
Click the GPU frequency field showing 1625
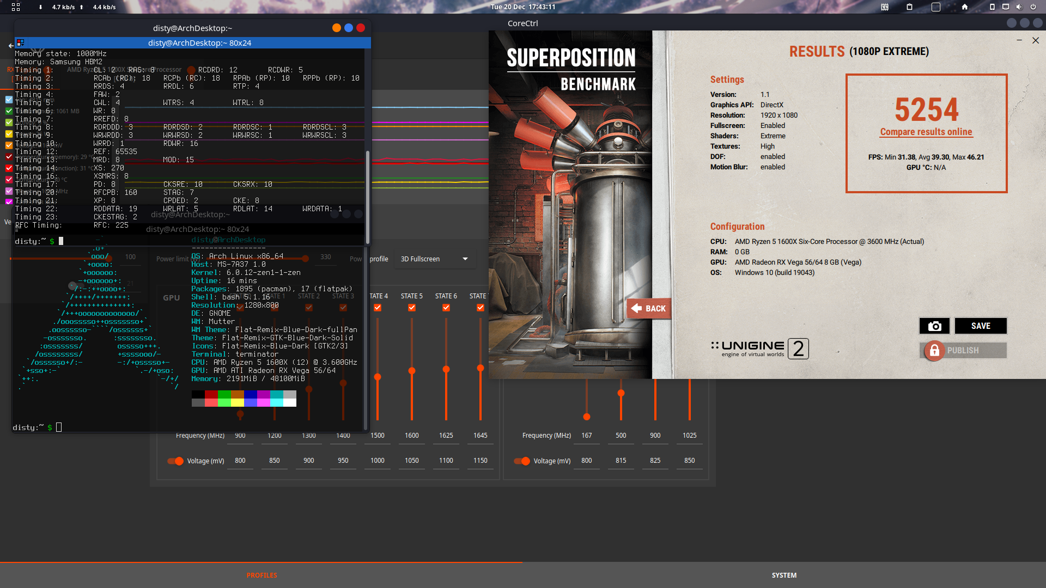point(446,436)
